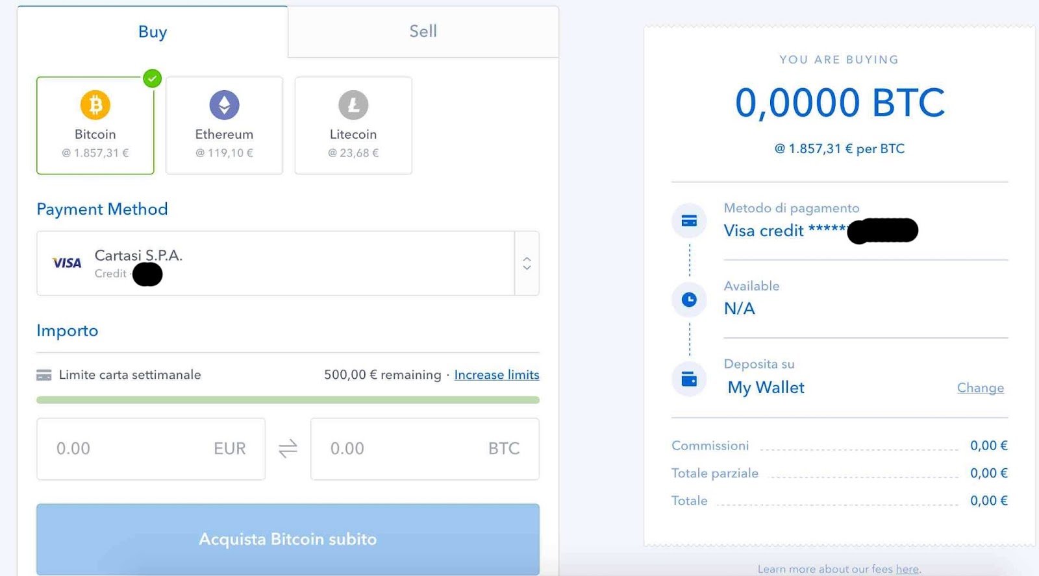The width and height of the screenshot is (1039, 576).
Task: Click the '0,0000 BTC' amount heading
Action: point(840,102)
